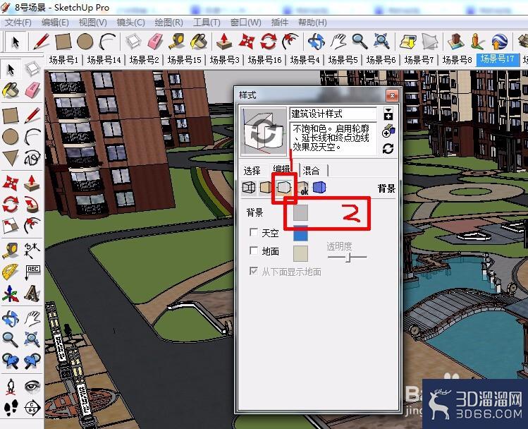528x429 pixels.
Task: Select the Line pencil tool in top toolbar
Action: click(x=42, y=42)
